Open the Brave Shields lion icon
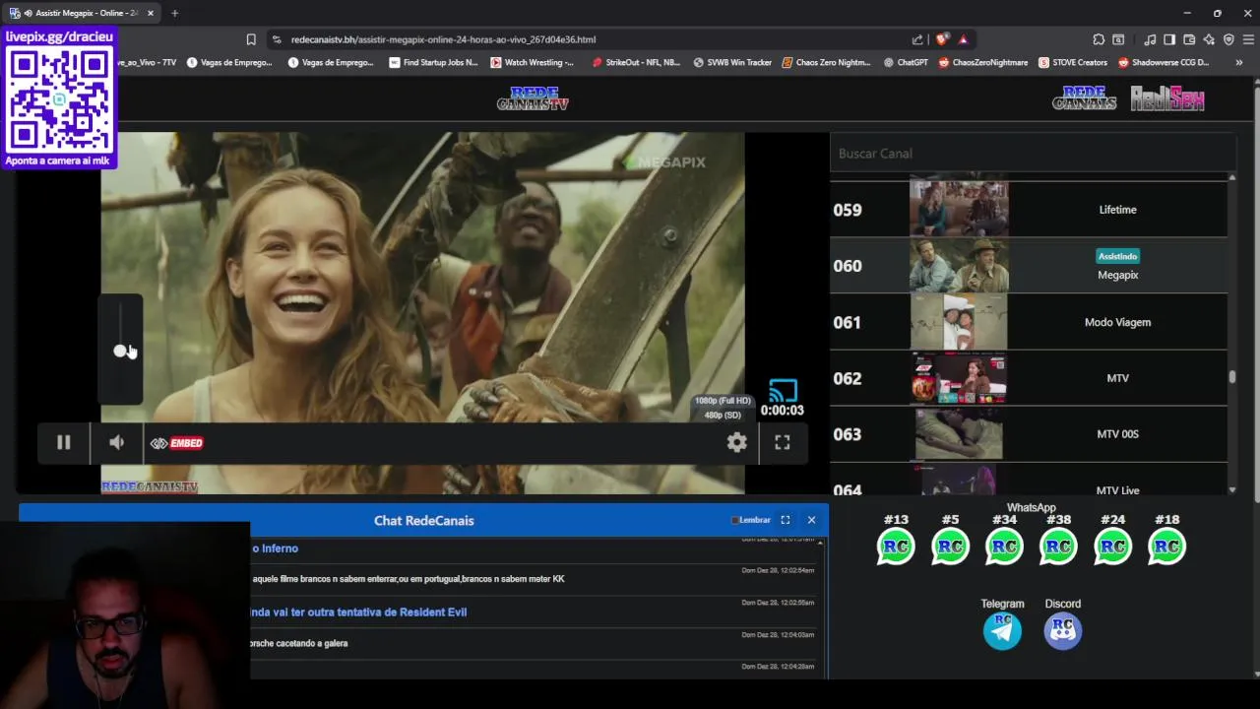This screenshot has width=1260, height=709. (942, 39)
